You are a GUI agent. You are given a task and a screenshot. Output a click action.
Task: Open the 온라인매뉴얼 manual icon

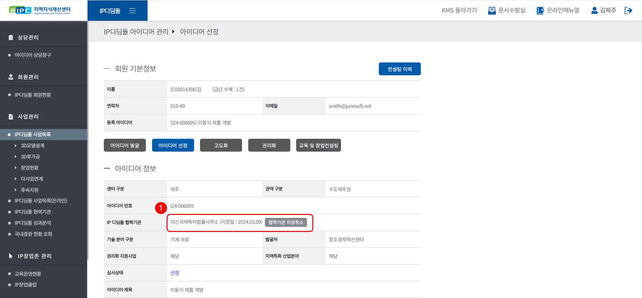coord(540,11)
